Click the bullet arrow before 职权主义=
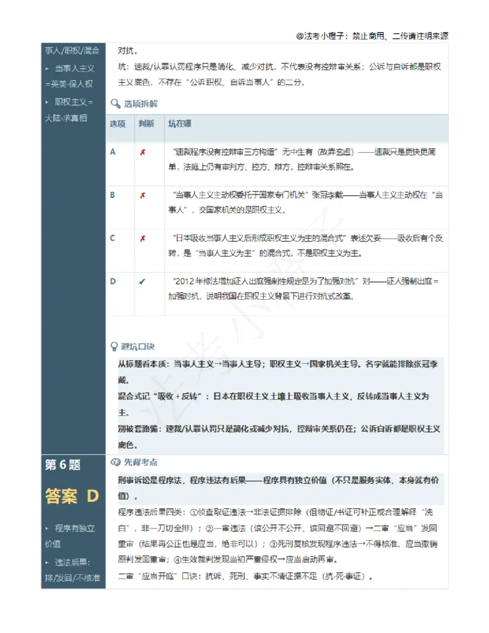This screenshot has width=489, height=633. 47,102
